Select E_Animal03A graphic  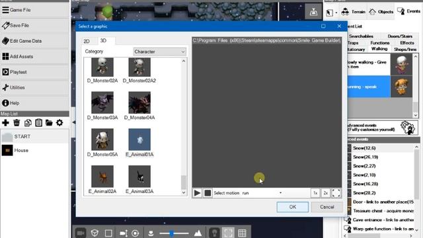(139, 179)
